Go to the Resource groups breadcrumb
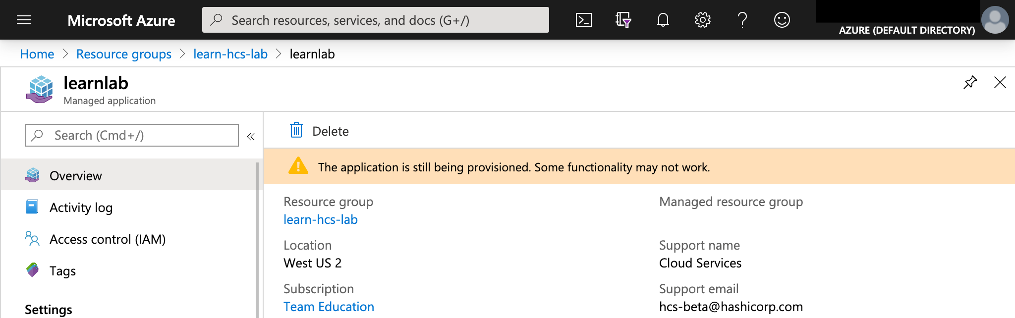Image resolution: width=1015 pixels, height=318 pixels. tap(123, 54)
